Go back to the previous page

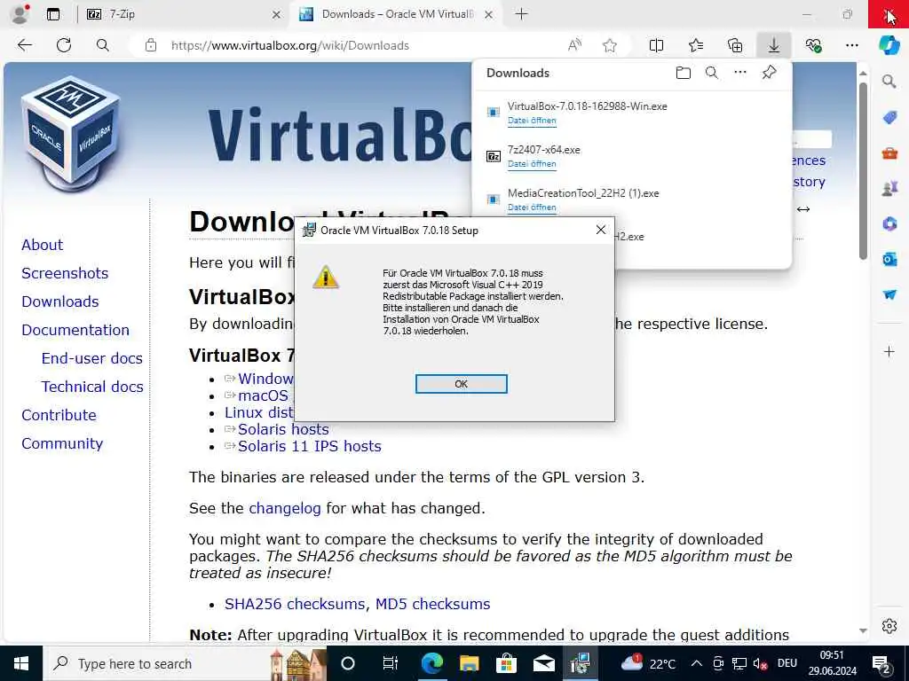[x=24, y=45]
